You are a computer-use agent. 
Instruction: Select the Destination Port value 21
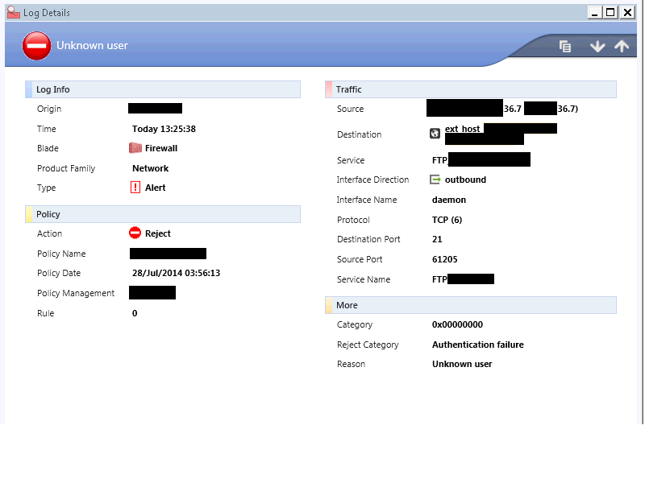click(x=437, y=239)
